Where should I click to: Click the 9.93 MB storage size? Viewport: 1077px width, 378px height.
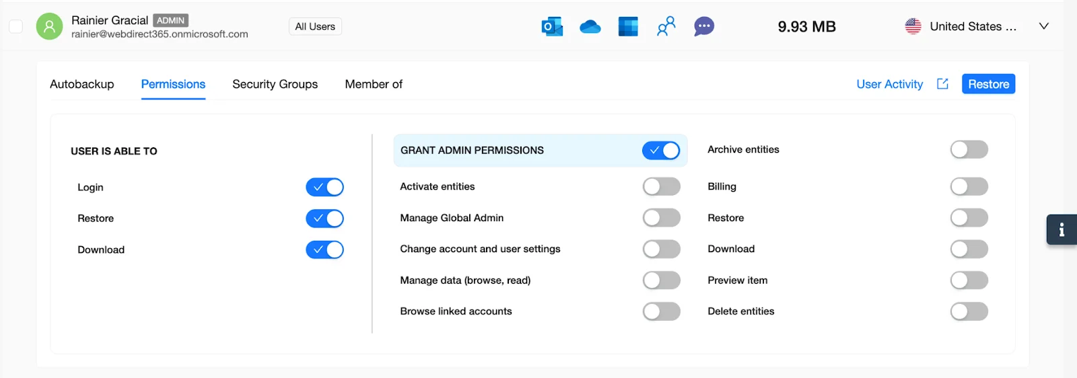pyautogui.click(x=806, y=27)
